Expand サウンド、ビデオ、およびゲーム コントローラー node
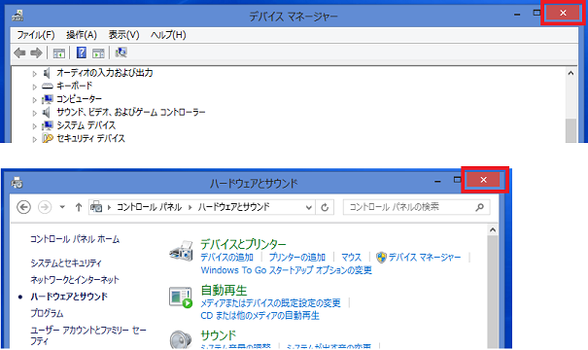 [34, 113]
